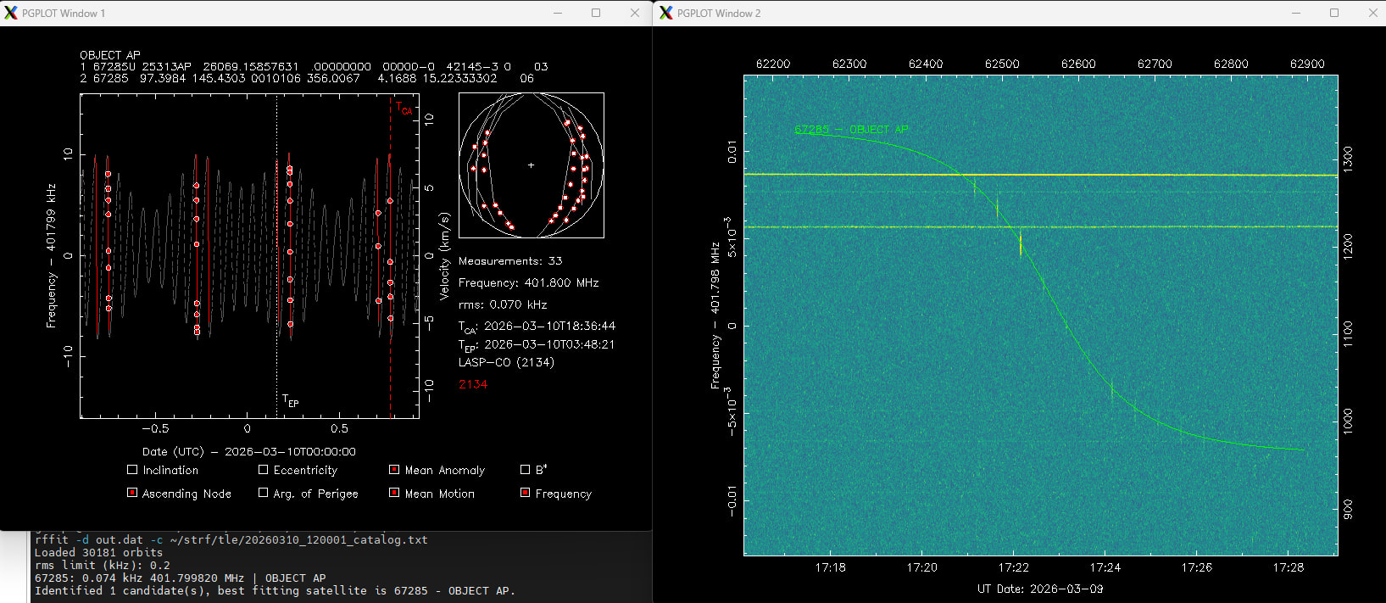Click the X11 icon in PGPLOT Window 2
This screenshot has width=1386, height=603.
(666, 13)
